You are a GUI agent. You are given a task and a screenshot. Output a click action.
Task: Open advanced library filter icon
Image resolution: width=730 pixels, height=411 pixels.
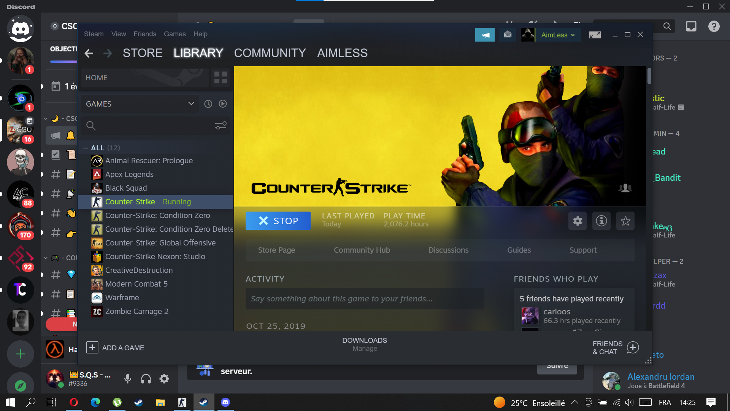tap(221, 126)
